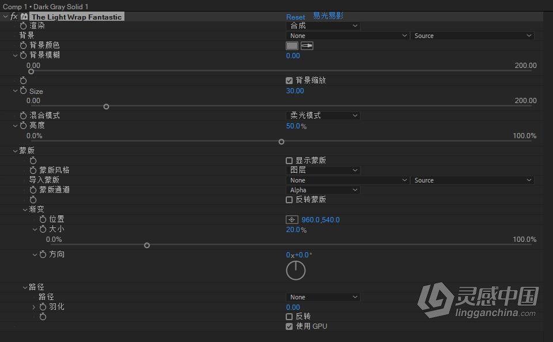The height and width of the screenshot is (342, 553).
Task: Open the 渲染 dropdown showing 合成
Action: point(323,26)
